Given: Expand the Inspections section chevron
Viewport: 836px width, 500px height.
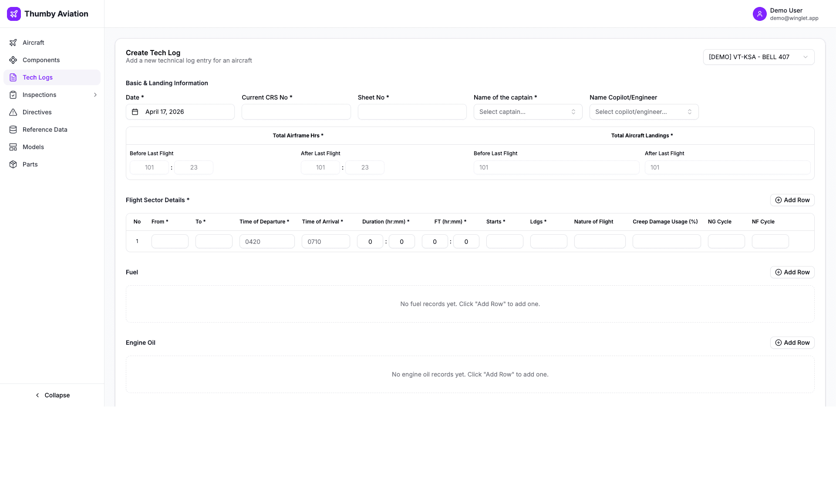Looking at the screenshot, I should pos(95,95).
